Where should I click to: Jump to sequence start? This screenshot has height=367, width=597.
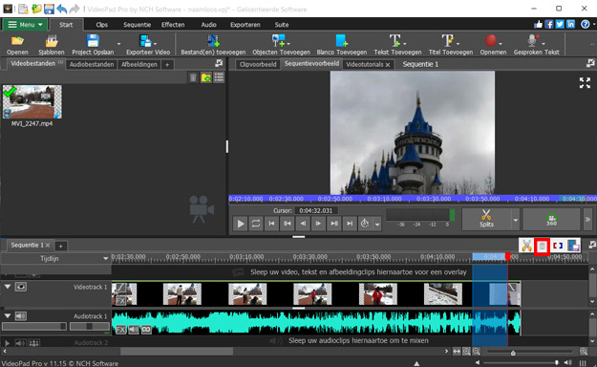[271, 224]
